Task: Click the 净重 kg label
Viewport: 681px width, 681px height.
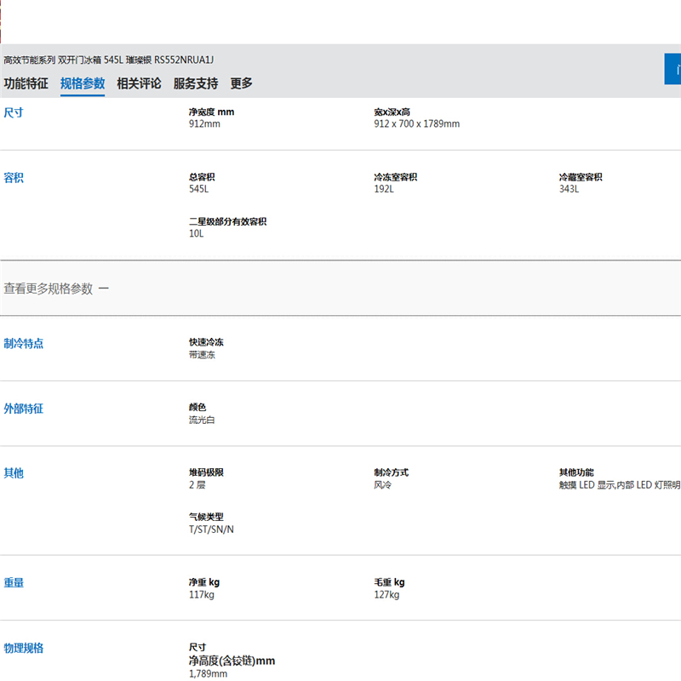Action: (x=204, y=582)
